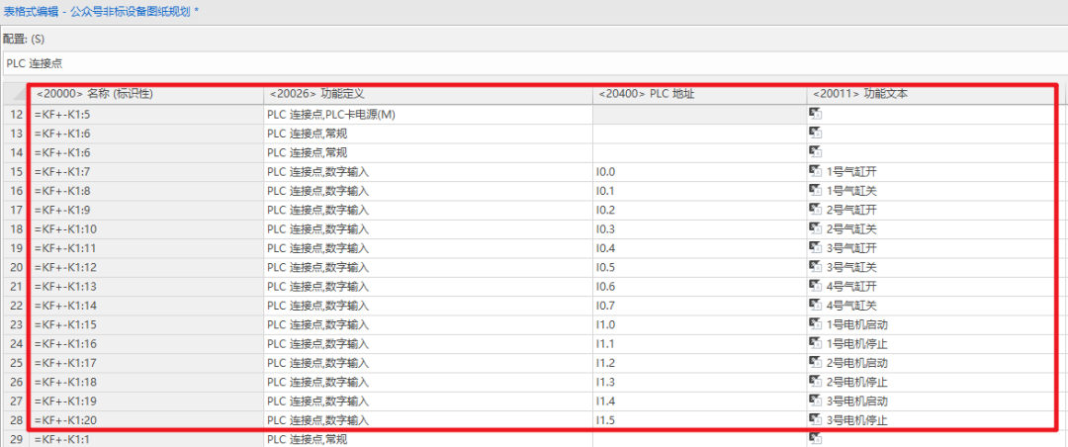The height and width of the screenshot is (447, 1068).
Task: Click the name cell =KF+-K1:7
Action: (146, 172)
